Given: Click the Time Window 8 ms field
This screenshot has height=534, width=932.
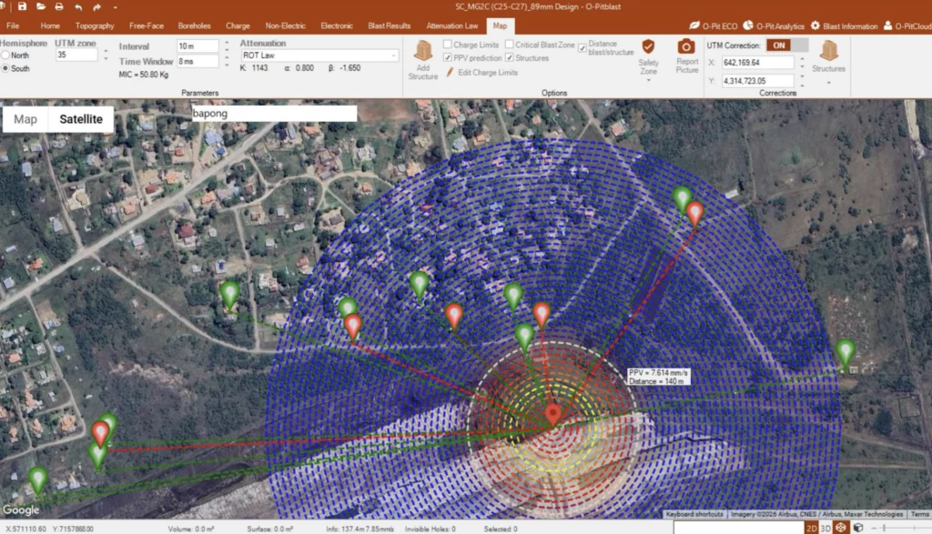Looking at the screenshot, I should [x=198, y=61].
